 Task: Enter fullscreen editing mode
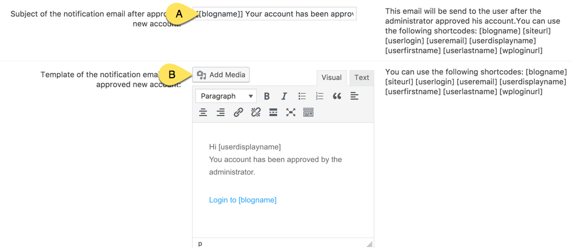click(291, 113)
